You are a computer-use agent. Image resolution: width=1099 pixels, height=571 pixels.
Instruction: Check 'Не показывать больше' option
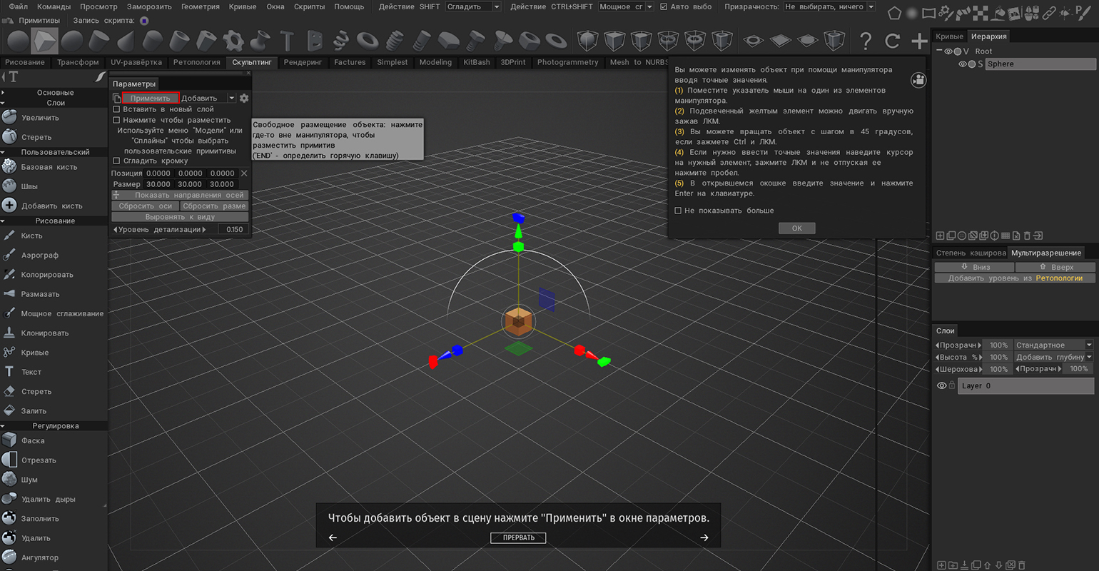pyautogui.click(x=679, y=211)
